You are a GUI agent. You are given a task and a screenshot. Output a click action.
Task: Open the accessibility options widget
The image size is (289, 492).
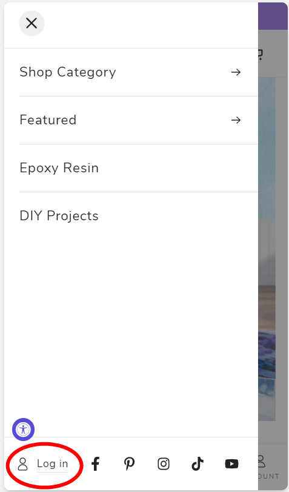pos(23,430)
